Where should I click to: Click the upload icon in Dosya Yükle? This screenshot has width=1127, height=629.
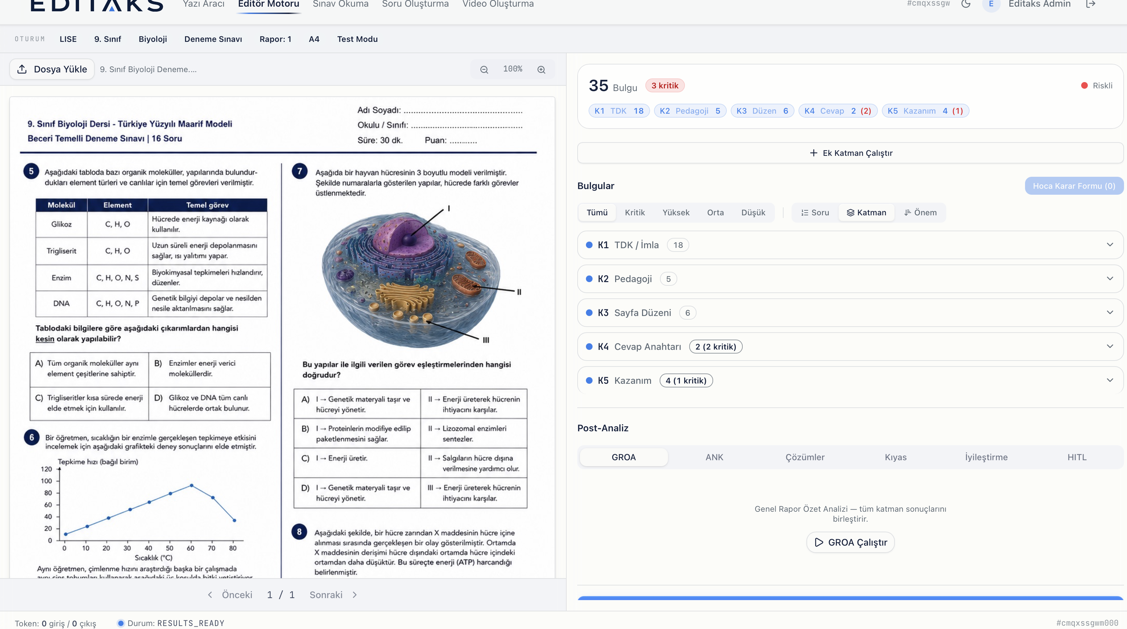[x=22, y=69]
